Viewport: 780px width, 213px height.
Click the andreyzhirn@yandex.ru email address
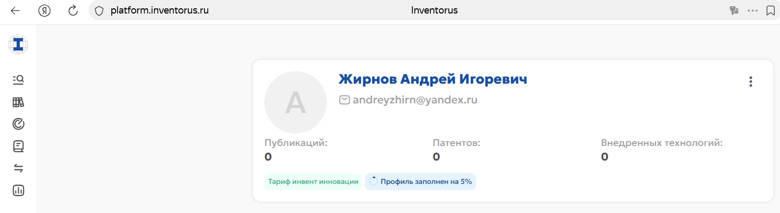point(415,100)
